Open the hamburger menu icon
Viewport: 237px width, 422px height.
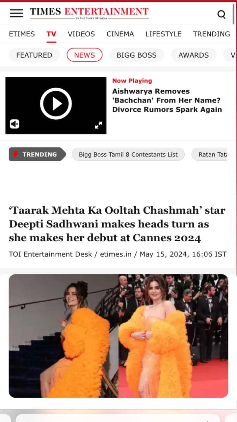click(x=16, y=13)
